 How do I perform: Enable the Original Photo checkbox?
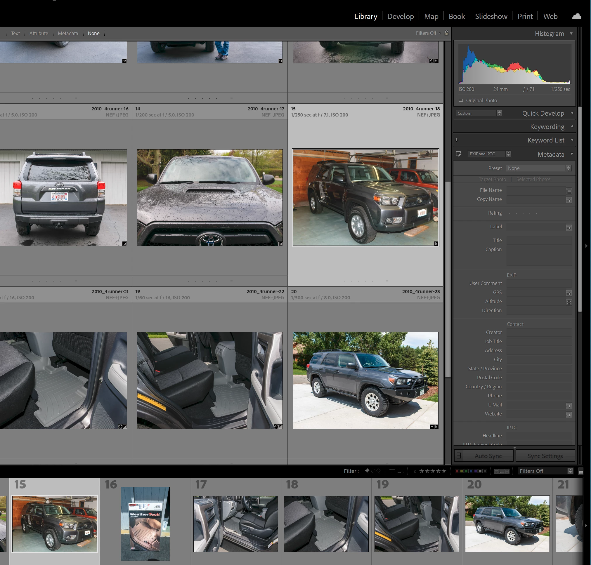460,100
